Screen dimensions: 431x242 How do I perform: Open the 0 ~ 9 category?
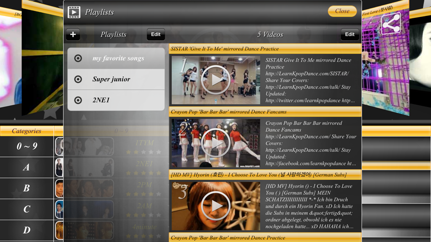click(x=27, y=146)
